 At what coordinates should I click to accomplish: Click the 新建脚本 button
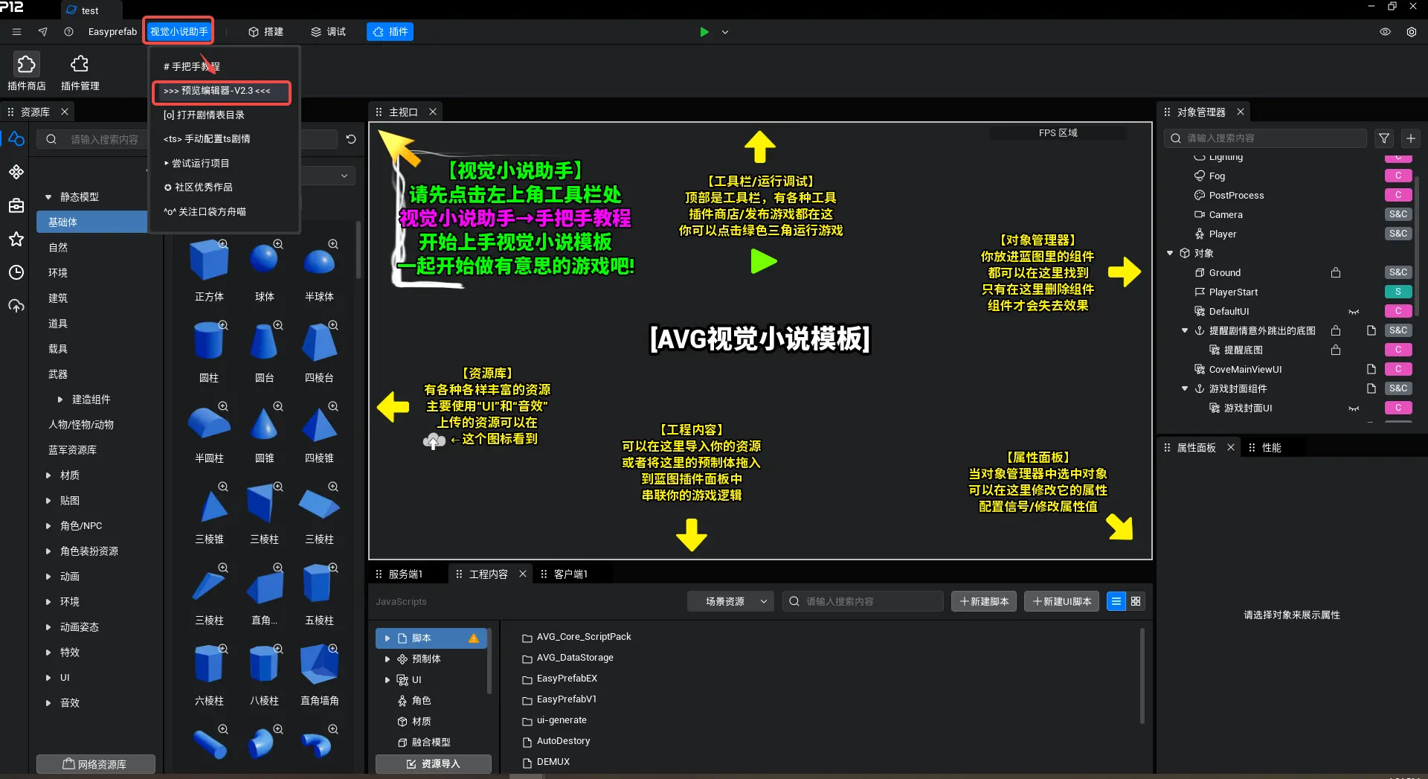984,601
